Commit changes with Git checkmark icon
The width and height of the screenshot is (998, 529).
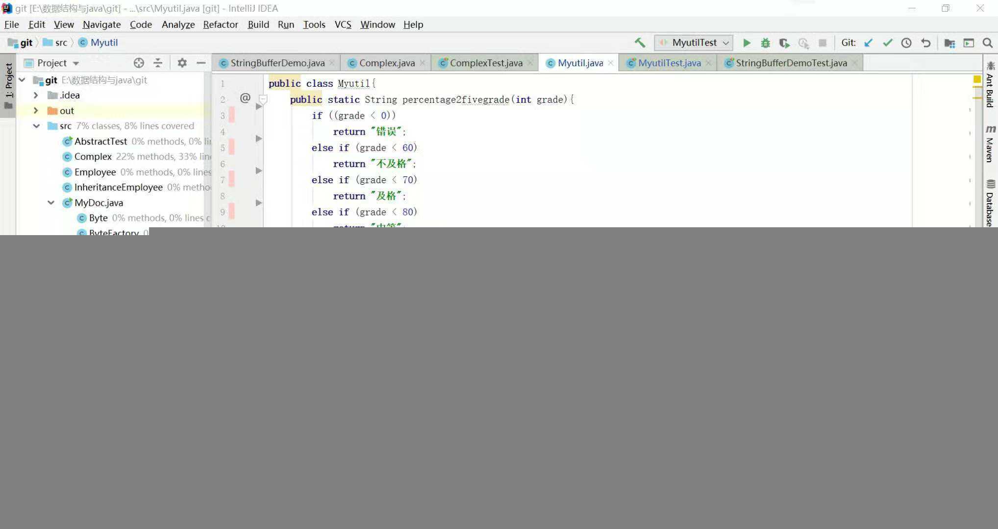click(887, 43)
